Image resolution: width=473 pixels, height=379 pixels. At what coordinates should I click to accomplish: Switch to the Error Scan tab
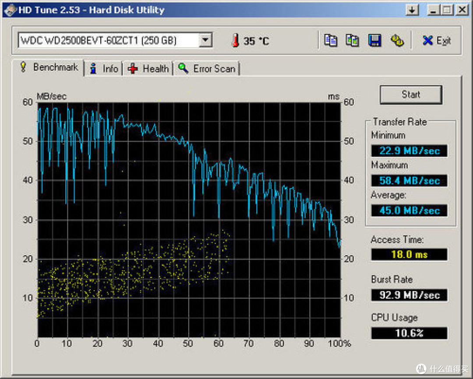pyautogui.click(x=207, y=69)
